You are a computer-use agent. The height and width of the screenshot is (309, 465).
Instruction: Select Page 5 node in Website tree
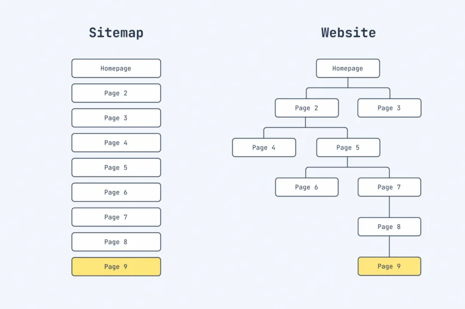click(348, 147)
